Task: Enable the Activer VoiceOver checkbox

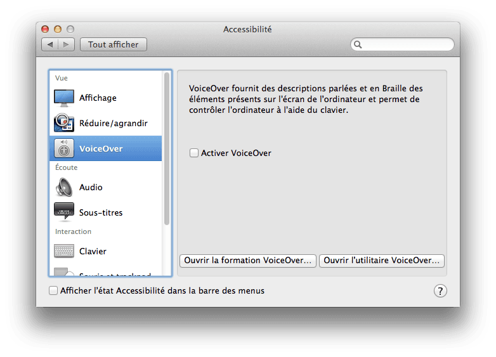Action: click(194, 153)
